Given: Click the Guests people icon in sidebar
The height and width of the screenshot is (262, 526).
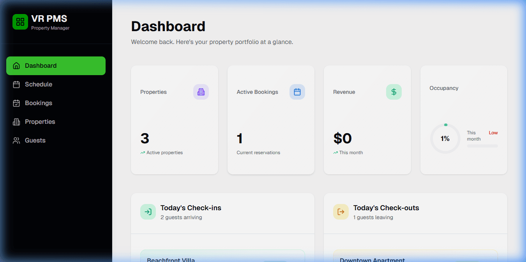Looking at the screenshot, I should tap(16, 141).
